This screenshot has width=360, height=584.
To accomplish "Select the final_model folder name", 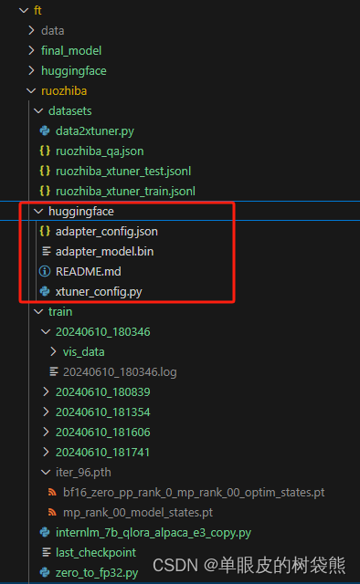I will point(71,51).
